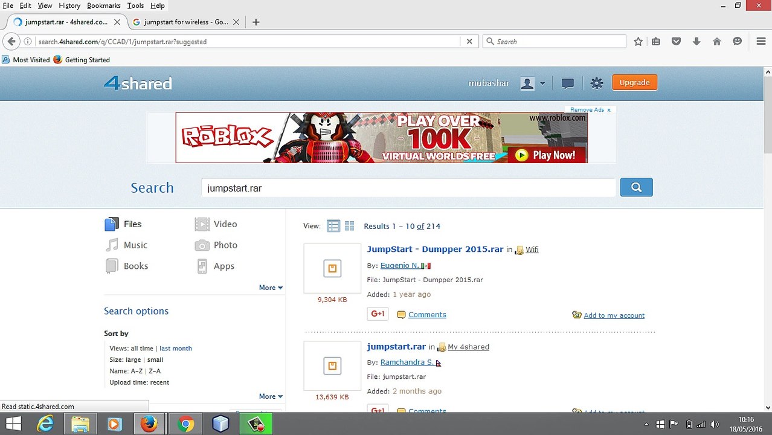Select the Photo category
772x435 pixels.
click(x=216, y=245)
